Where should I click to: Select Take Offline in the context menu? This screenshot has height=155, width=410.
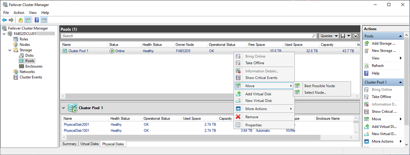(255, 63)
